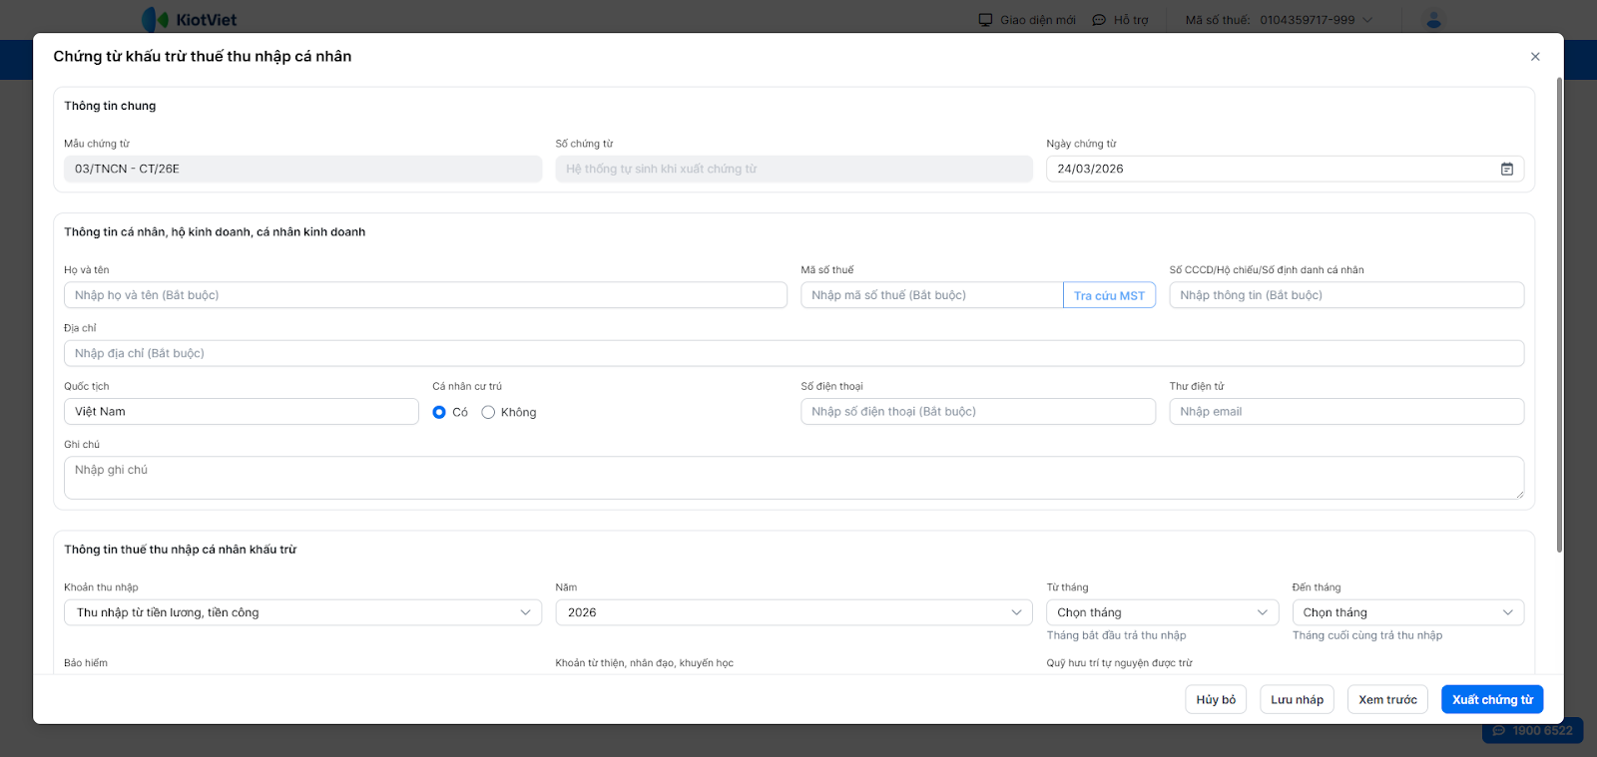Viewport: 1597px width, 757px height.
Task: Click the Xem trước button
Action: pyautogui.click(x=1387, y=699)
